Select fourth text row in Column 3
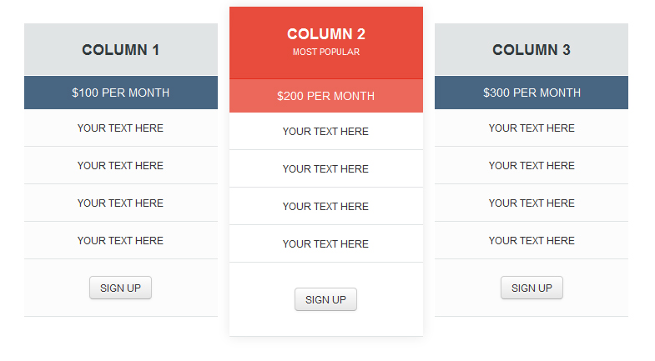This screenshot has height=361, width=655. click(x=532, y=241)
